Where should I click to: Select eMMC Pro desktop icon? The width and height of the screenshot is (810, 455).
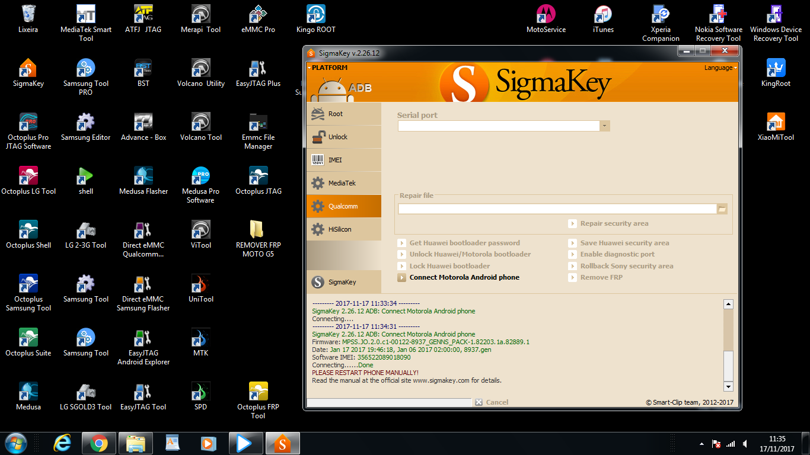[259, 19]
